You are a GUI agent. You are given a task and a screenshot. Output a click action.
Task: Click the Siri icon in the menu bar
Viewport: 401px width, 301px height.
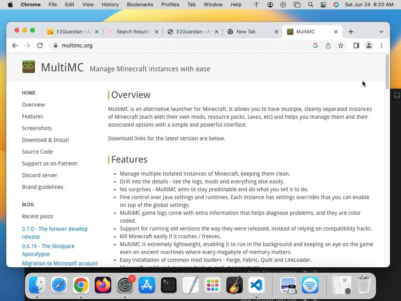pyautogui.click(x=336, y=5)
